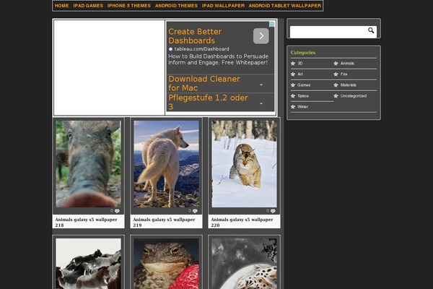Click the star icon beside Uncategorized category
This screenshot has height=289, width=433.
pos(336,95)
